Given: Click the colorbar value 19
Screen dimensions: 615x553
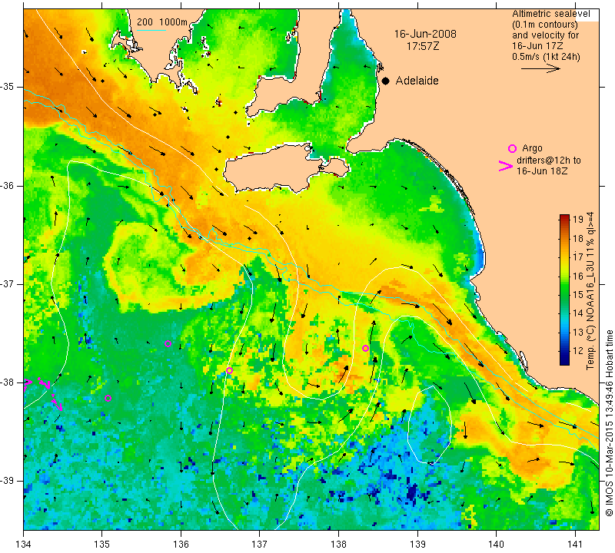Looking at the screenshot, I should coord(578,219).
